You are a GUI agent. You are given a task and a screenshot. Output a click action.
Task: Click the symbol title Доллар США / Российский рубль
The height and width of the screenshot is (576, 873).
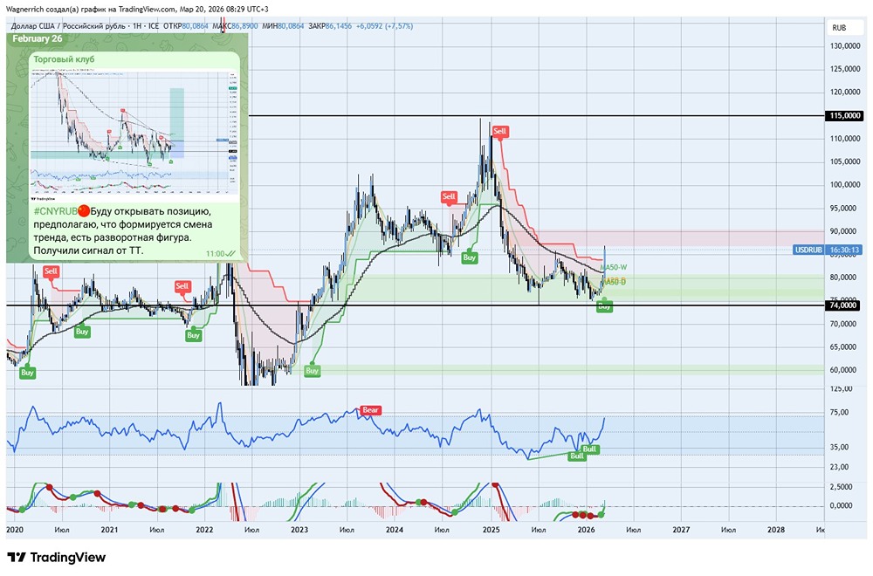pyautogui.click(x=69, y=25)
